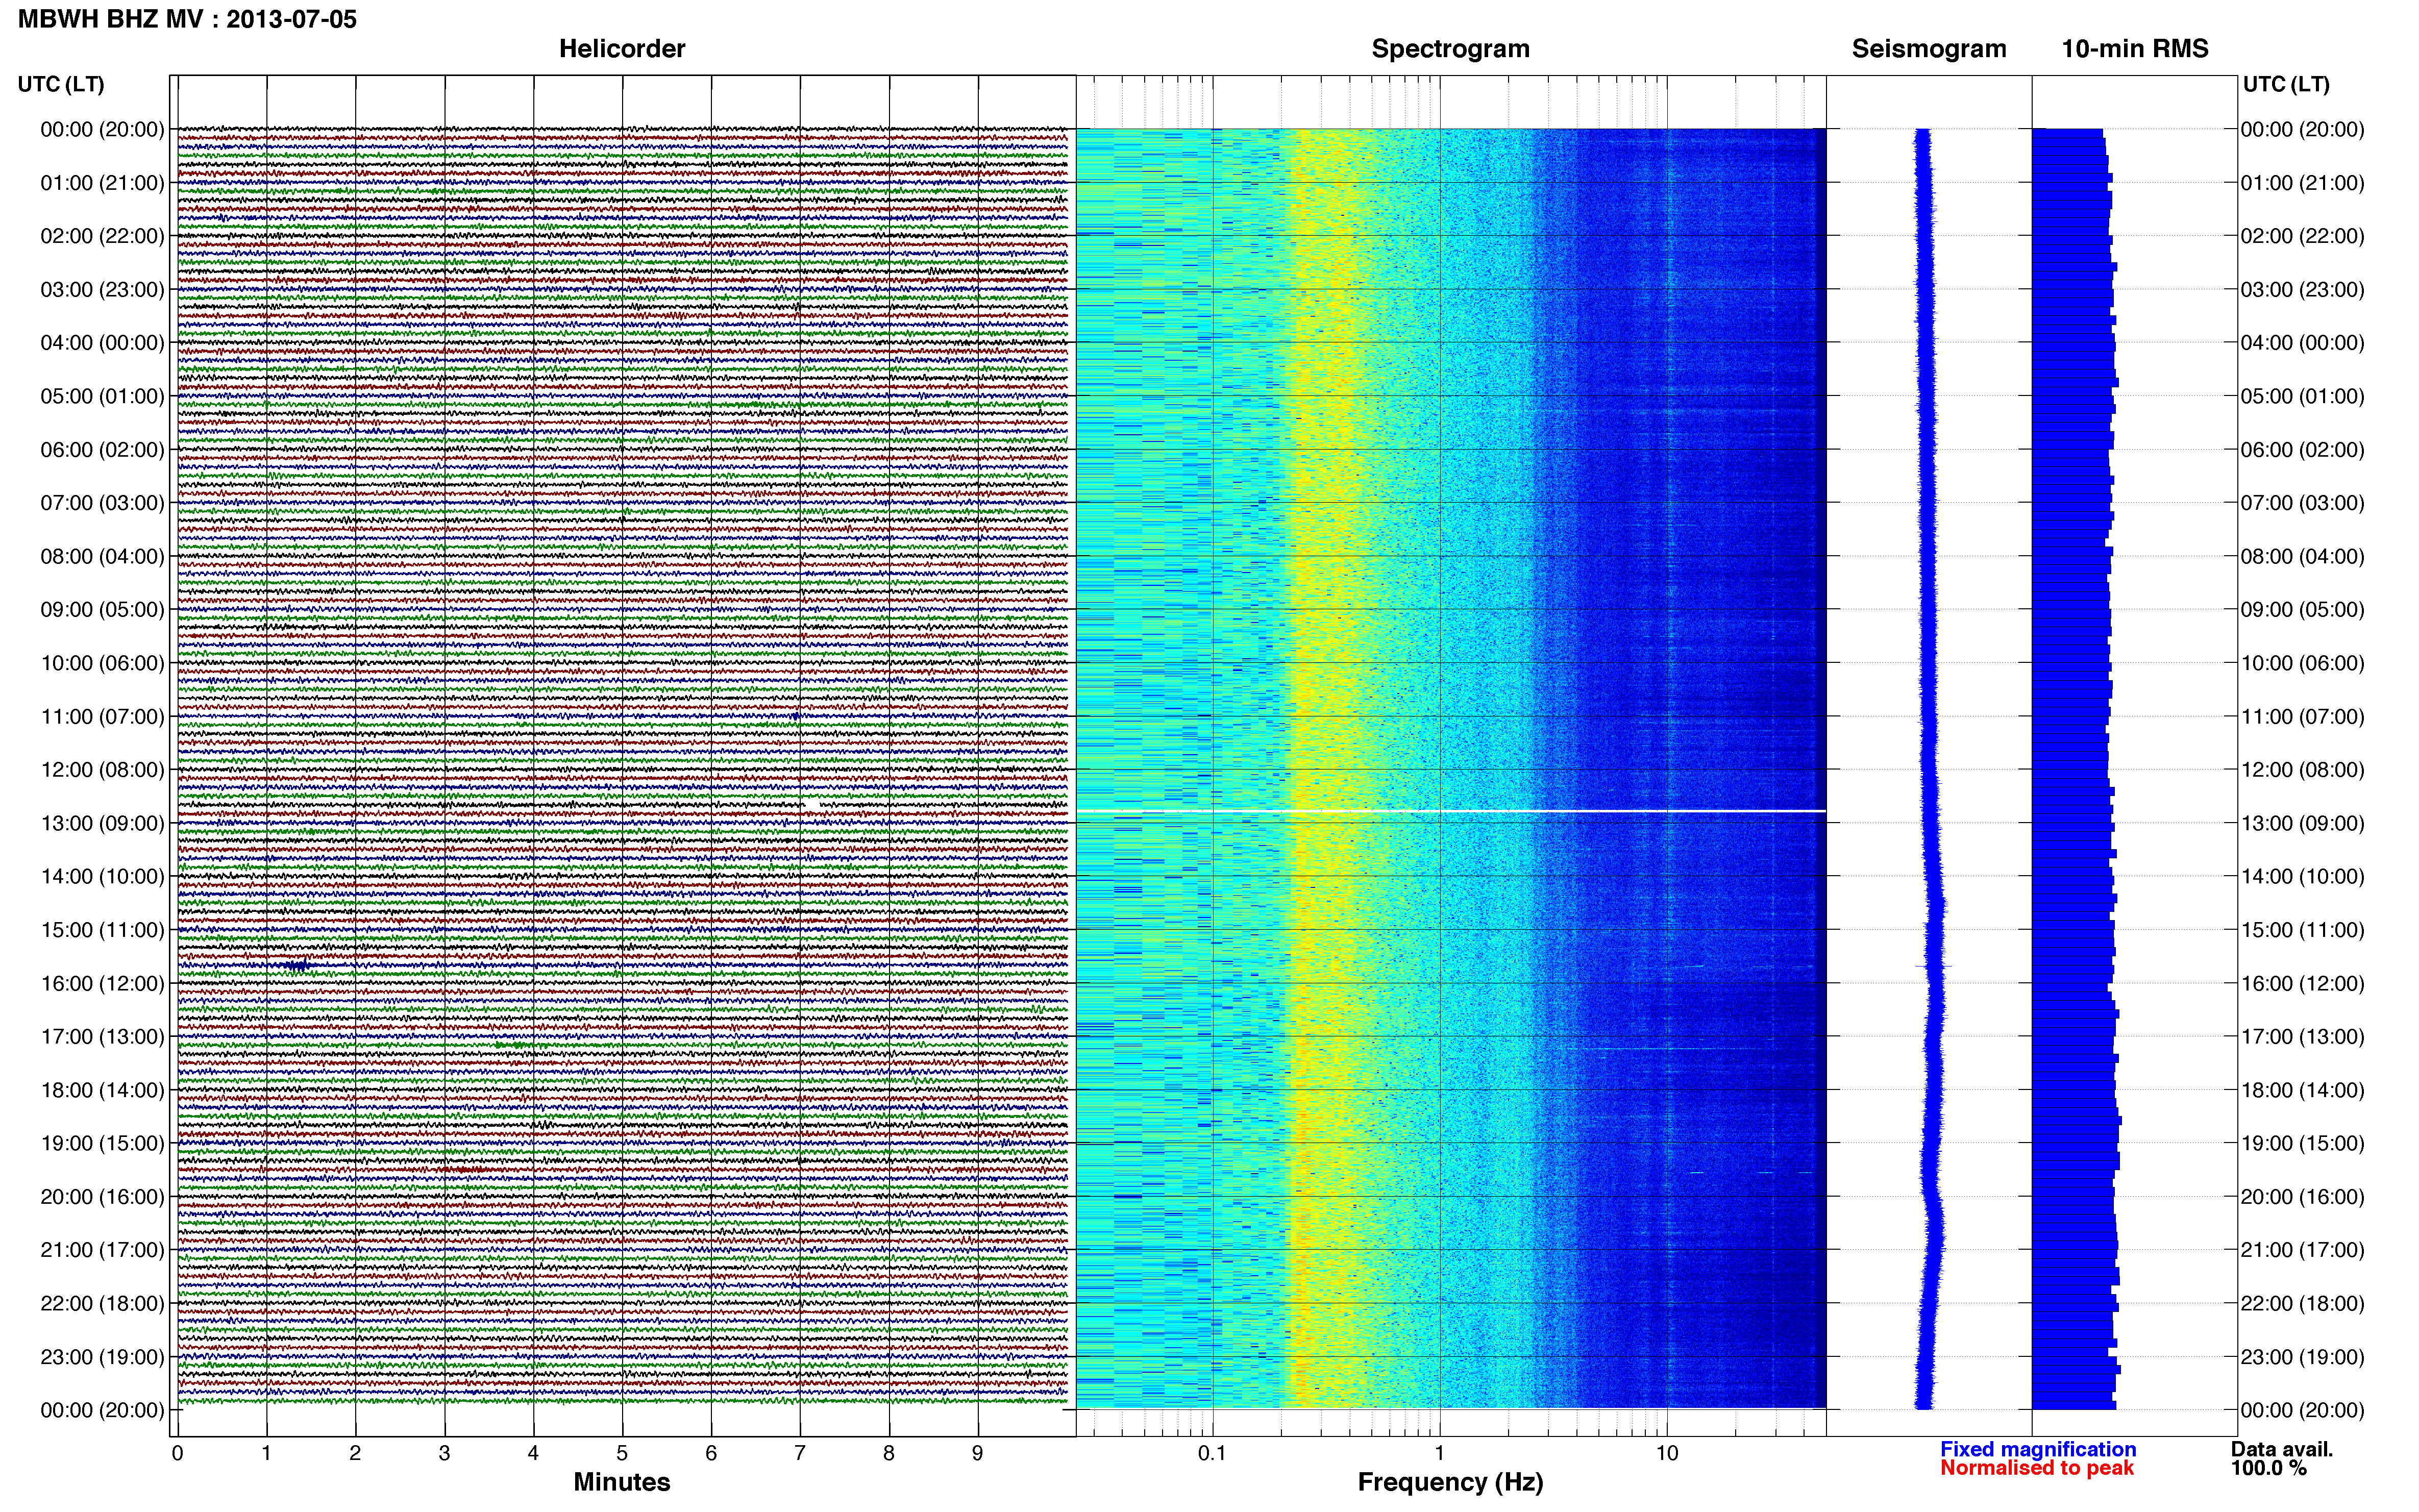
Task: Click the '10-min RMS' panel heading
Action: pos(2135,49)
